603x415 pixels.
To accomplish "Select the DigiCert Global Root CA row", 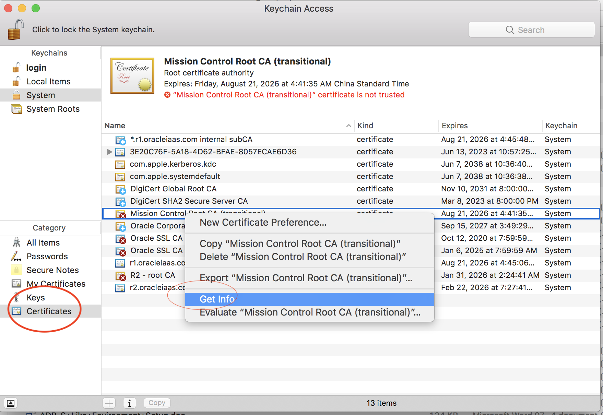I will click(x=173, y=189).
